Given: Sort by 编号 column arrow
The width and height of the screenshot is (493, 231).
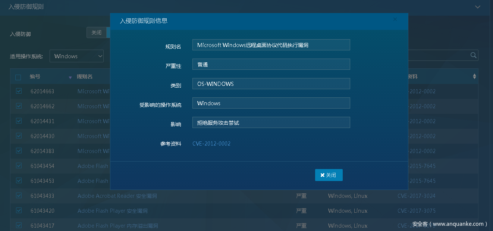Looking at the screenshot, I should [70, 77].
